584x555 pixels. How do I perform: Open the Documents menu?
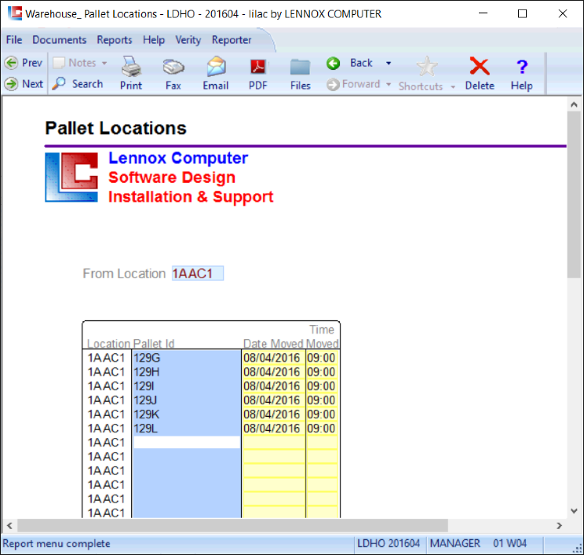point(59,40)
